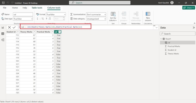Commit the formula with the checkmark icon
This screenshot has height=103, width=196.
14,27
